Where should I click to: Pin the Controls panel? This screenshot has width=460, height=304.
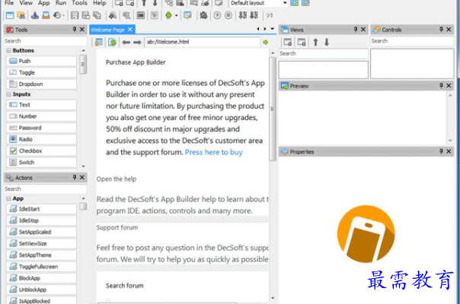[441, 30]
